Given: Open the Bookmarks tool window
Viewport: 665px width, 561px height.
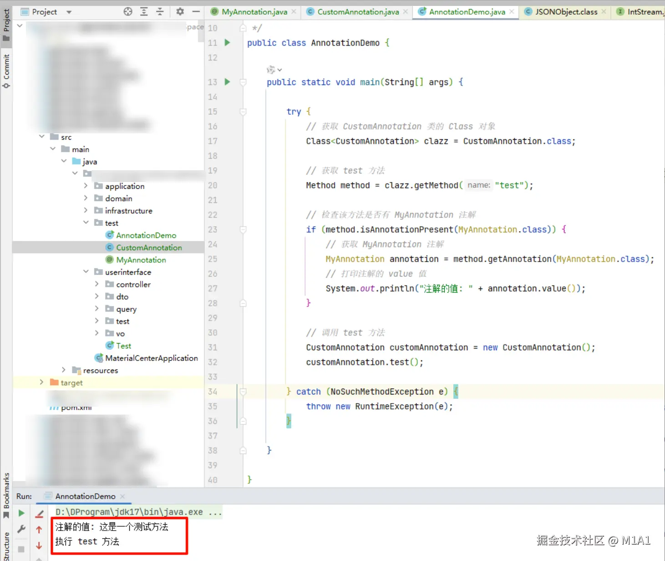Looking at the screenshot, I should pyautogui.click(x=6, y=496).
